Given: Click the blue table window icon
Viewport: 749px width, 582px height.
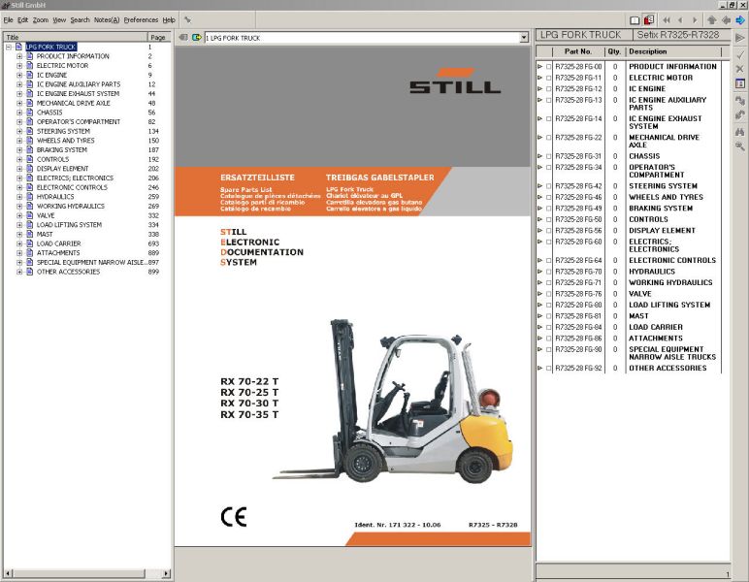Looking at the screenshot, I should pos(741,83).
